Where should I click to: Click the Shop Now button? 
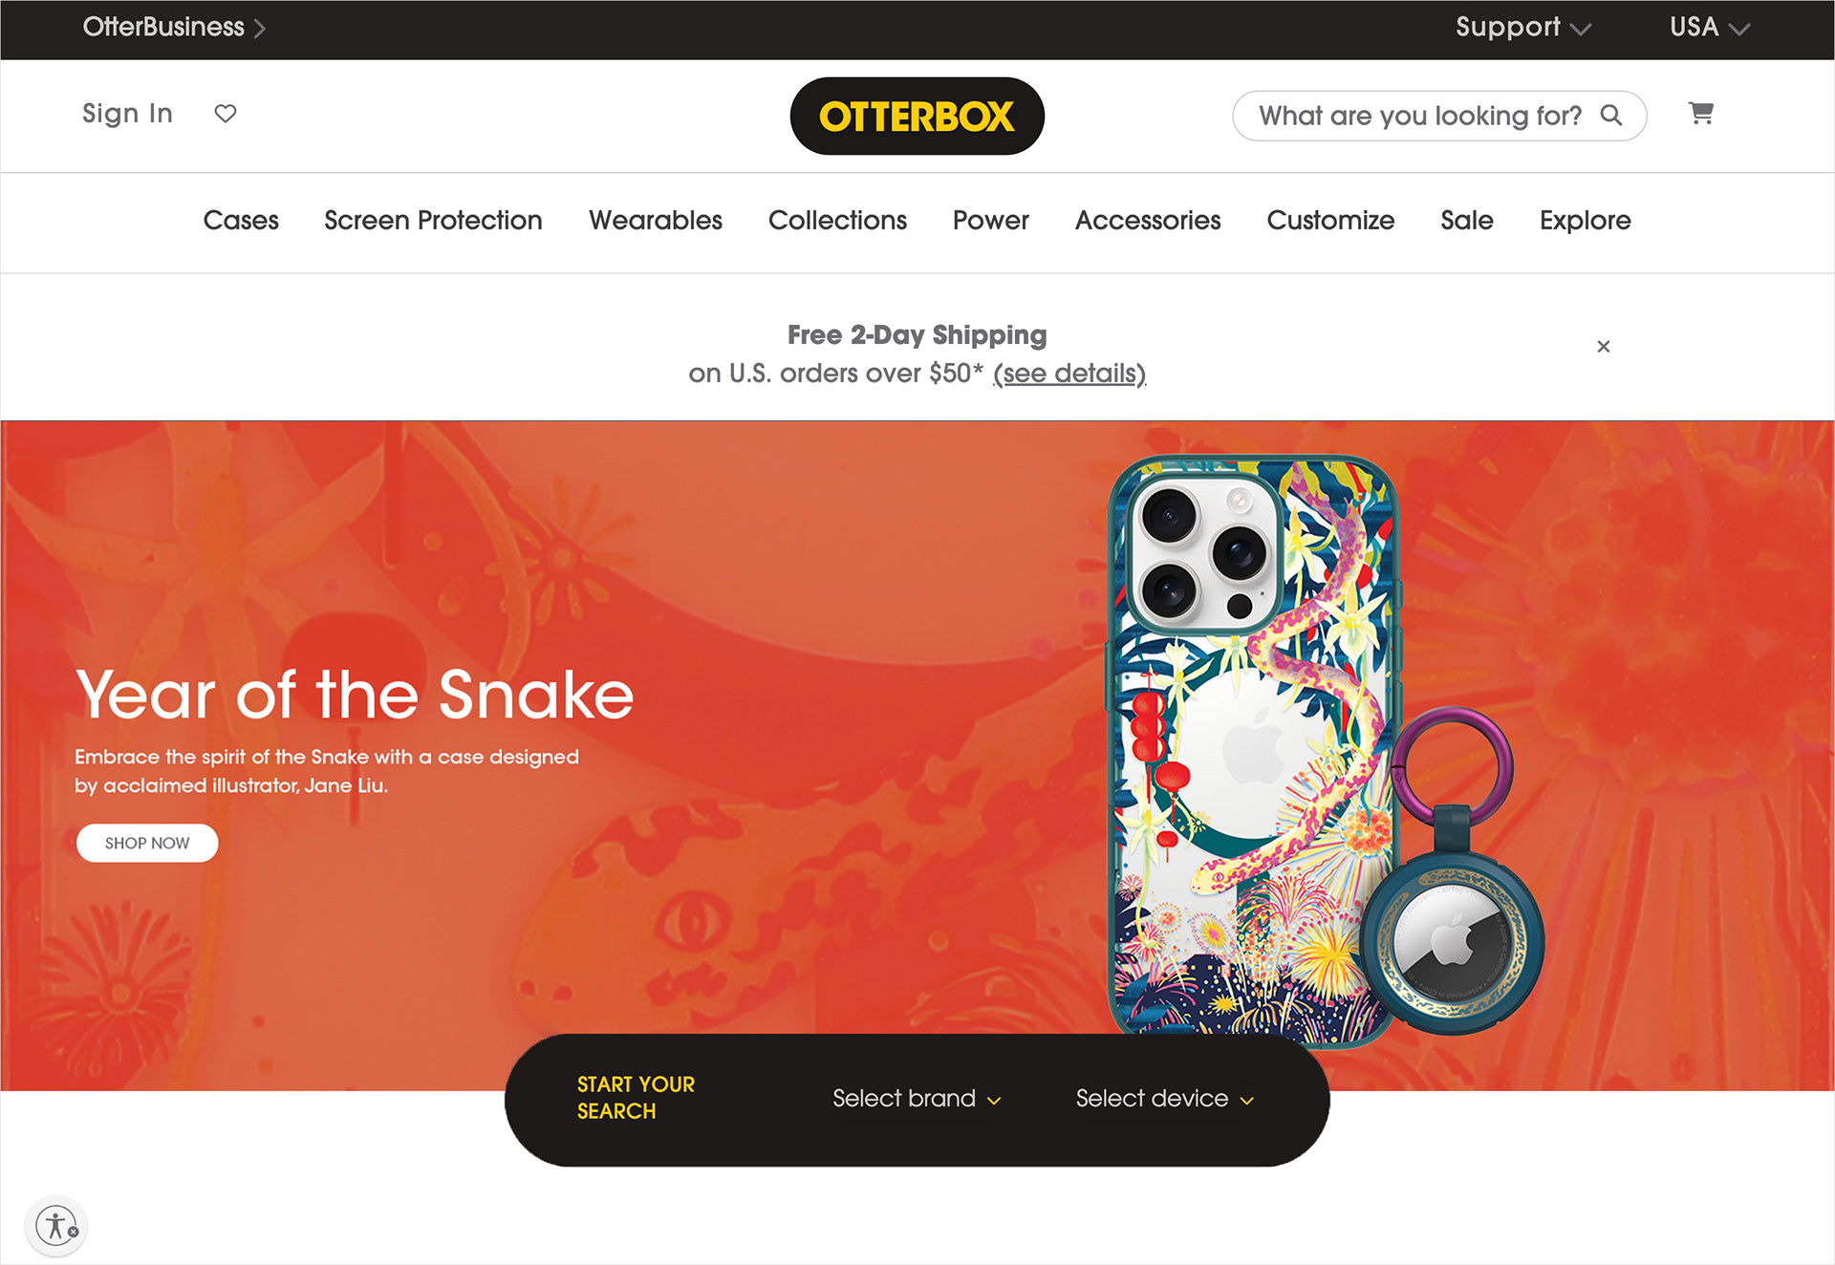(x=147, y=843)
